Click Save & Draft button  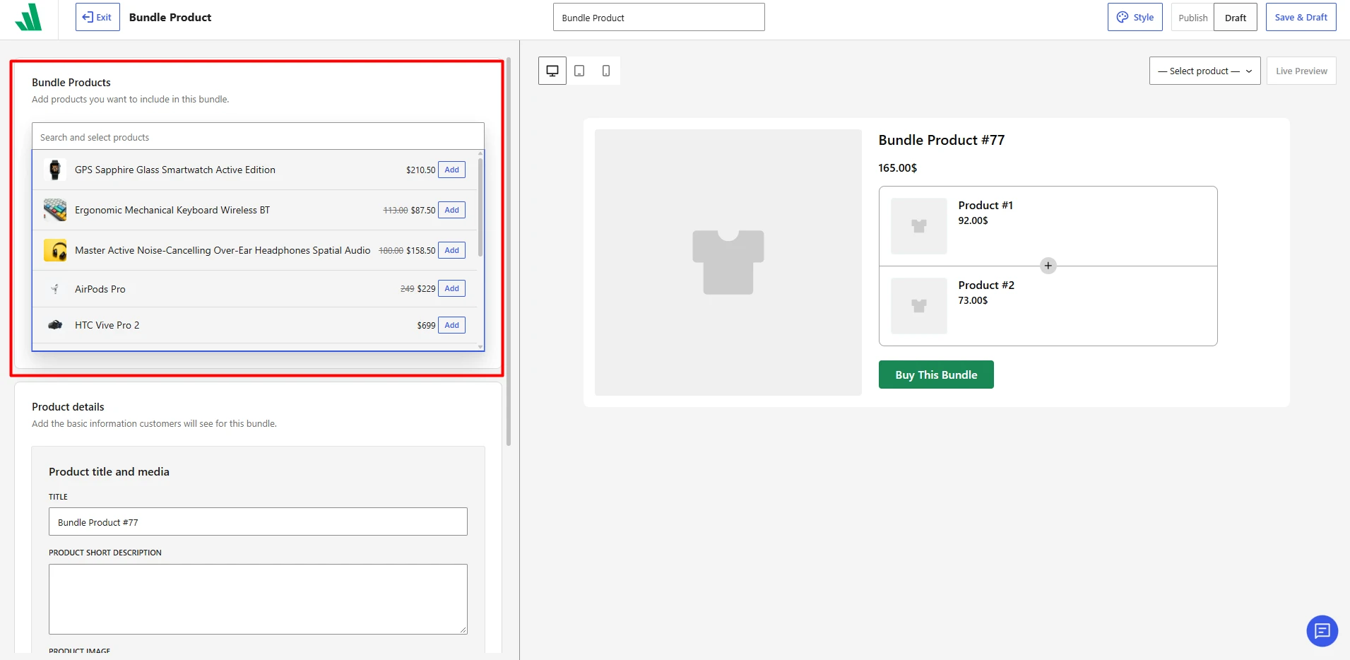pyautogui.click(x=1301, y=17)
